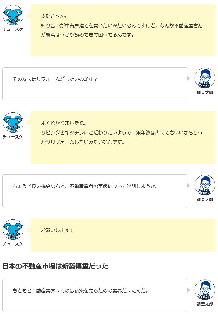Click the チュースケ avatar beside お願いします
The width and height of the screenshot is (218, 314).
pos(13,229)
